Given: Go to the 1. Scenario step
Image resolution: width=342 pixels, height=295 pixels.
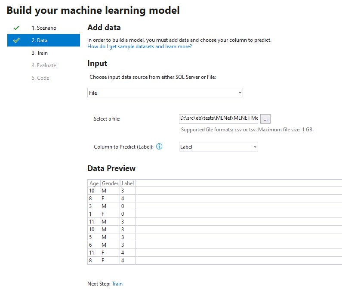Looking at the screenshot, I should [44, 28].
